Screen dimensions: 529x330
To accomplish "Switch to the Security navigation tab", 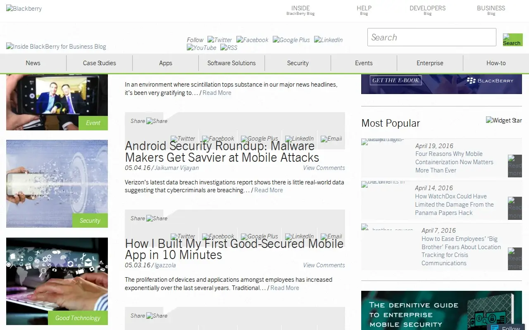I will click(298, 63).
